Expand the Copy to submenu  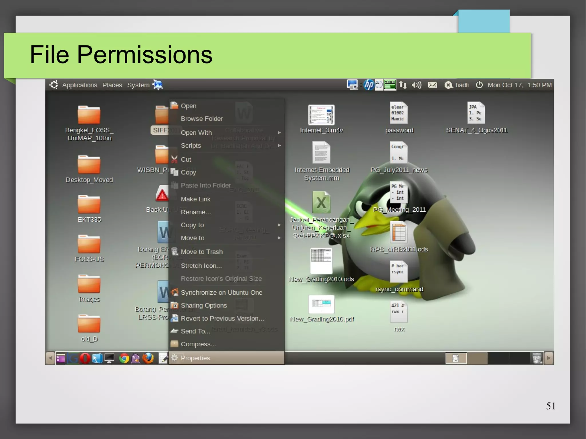[226, 225]
